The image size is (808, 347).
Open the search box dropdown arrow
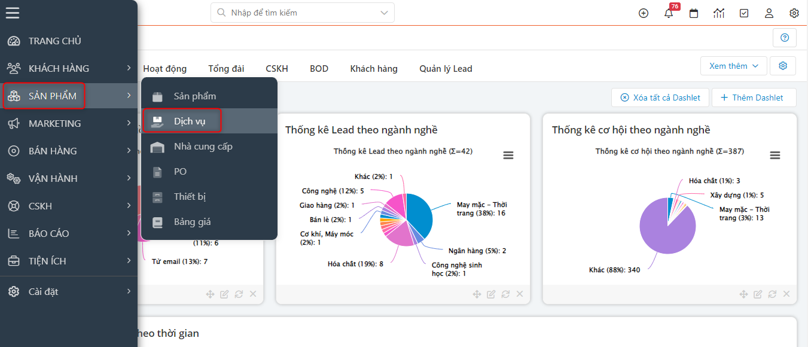point(384,13)
